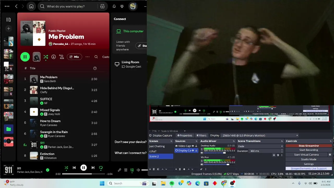
Task: Open Spotify profile avatar
Action: click(x=133, y=6)
